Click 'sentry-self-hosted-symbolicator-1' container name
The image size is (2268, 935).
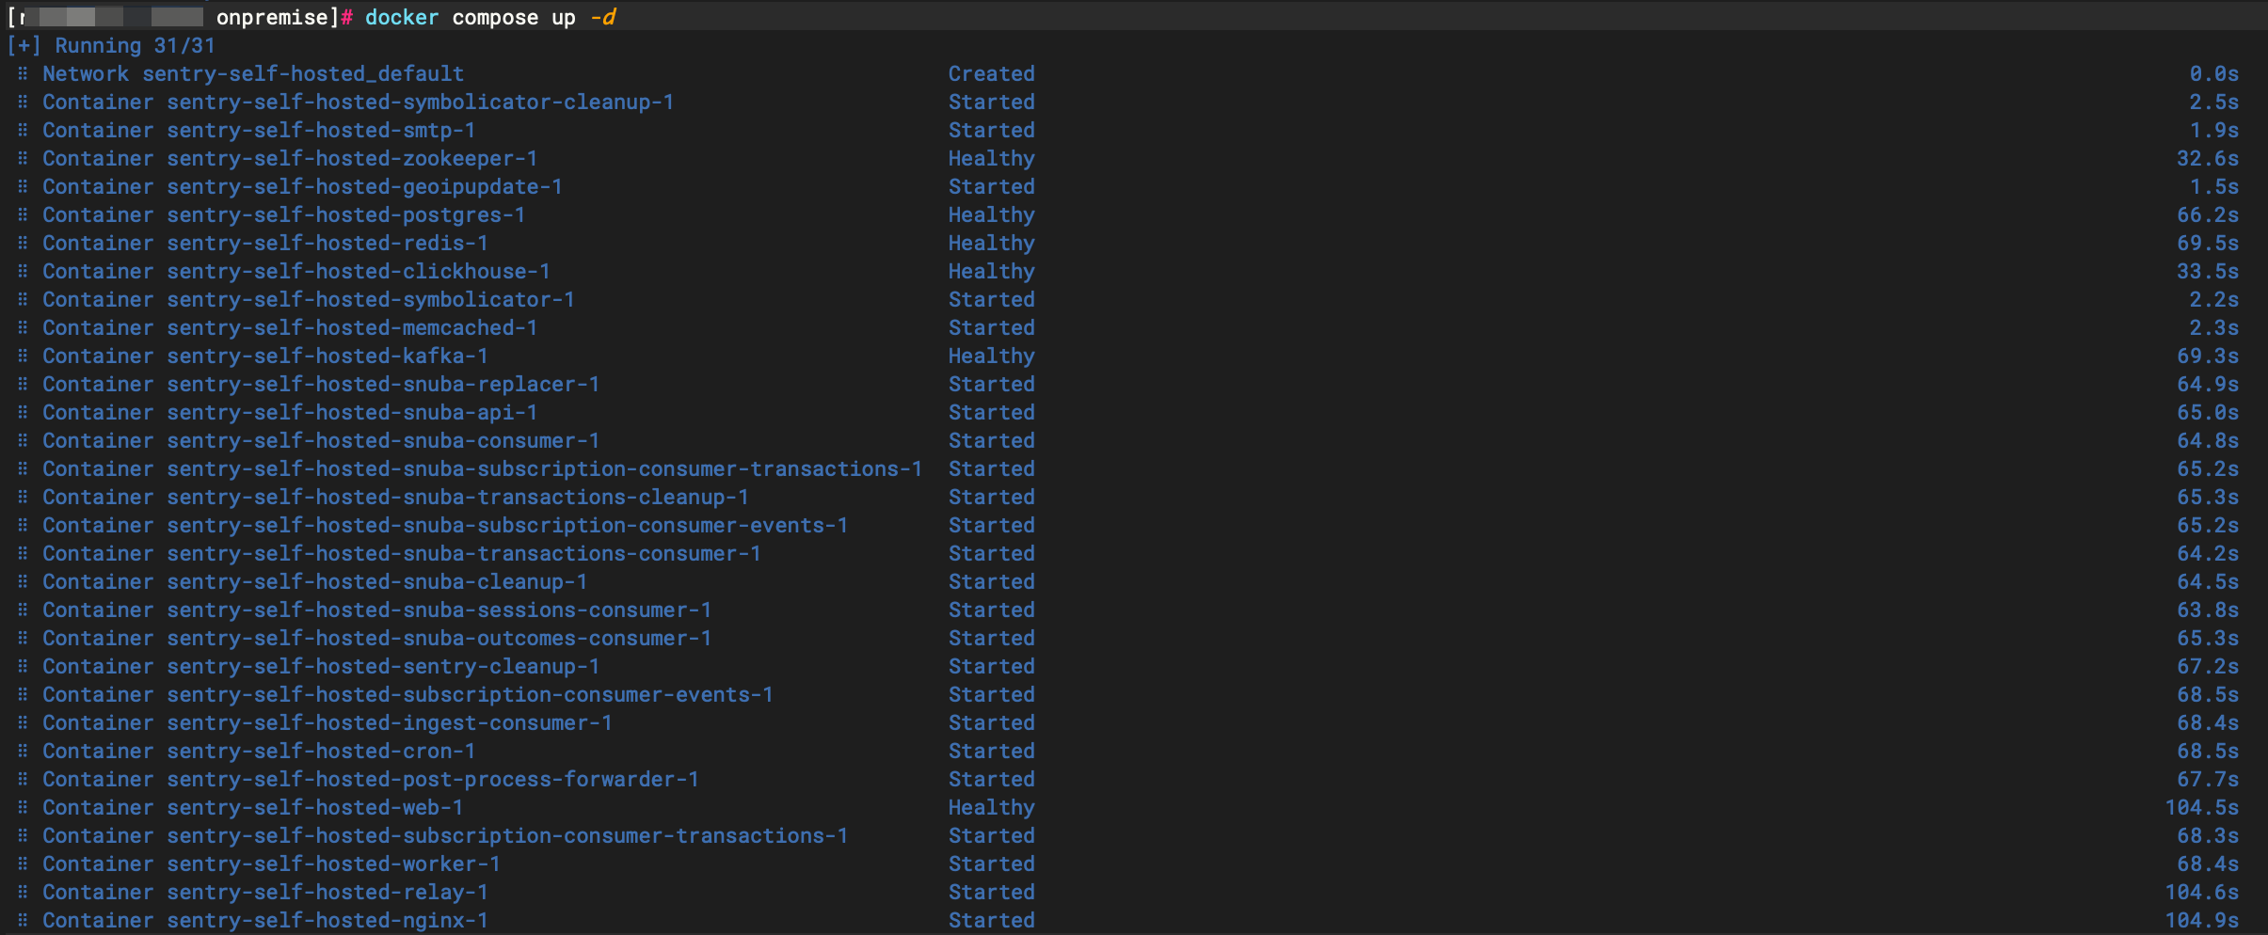click(x=371, y=299)
